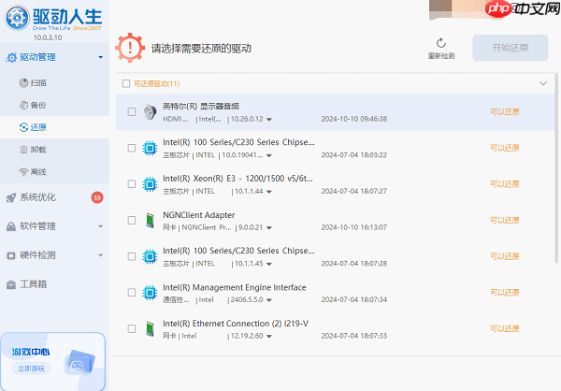This screenshot has width=561, height=391.
Task: Click the 软件管理 bag icon
Action: [x=11, y=226]
